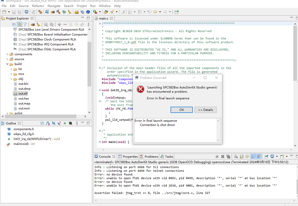This screenshot has width=298, height=206.
Task: Switch to the Properties tab
Action: [128, 157]
